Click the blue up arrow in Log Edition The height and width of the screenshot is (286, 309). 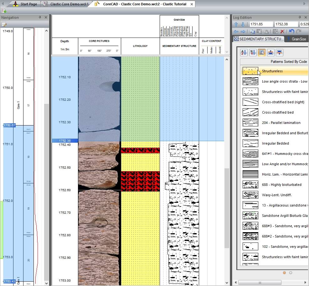tap(236, 24)
